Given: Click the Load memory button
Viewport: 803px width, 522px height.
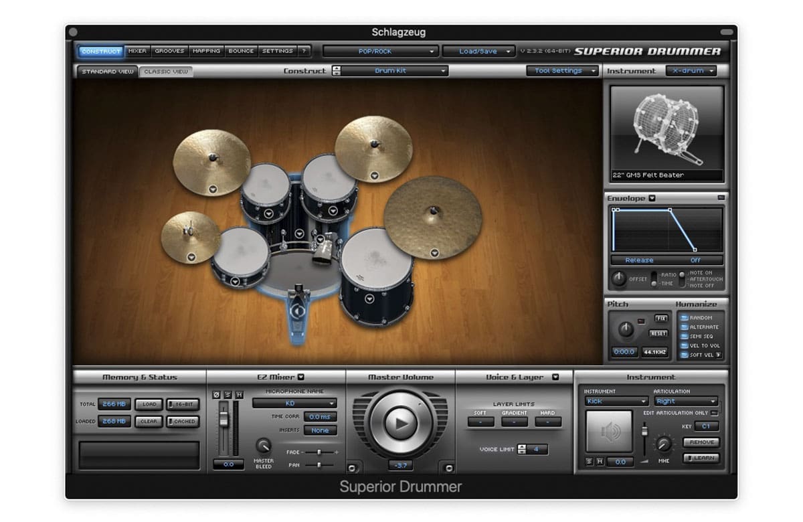Looking at the screenshot, I should tap(149, 404).
